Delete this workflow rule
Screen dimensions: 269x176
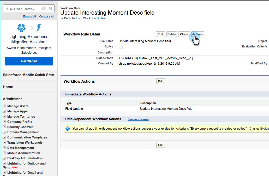pyautogui.click(x=172, y=34)
